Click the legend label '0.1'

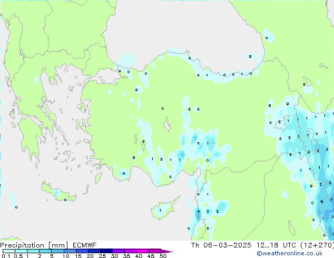[6, 256]
